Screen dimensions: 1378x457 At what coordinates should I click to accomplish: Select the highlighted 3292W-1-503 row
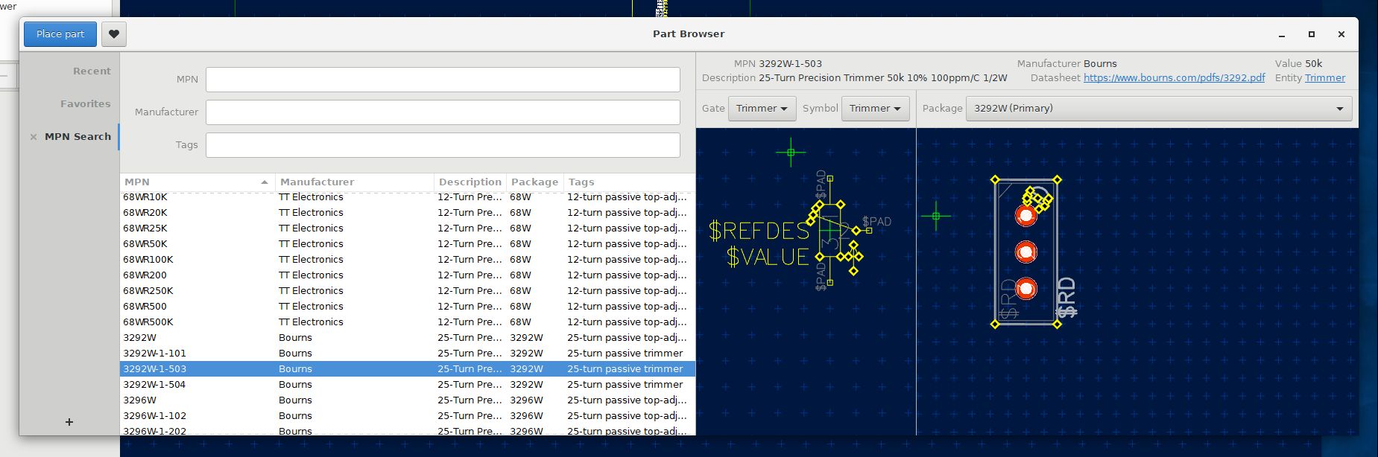point(408,369)
